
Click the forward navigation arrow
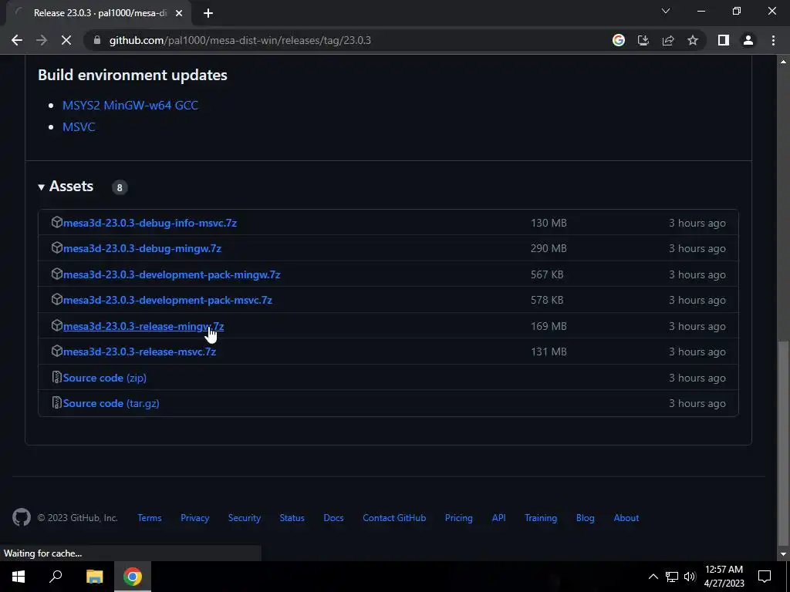[42, 40]
